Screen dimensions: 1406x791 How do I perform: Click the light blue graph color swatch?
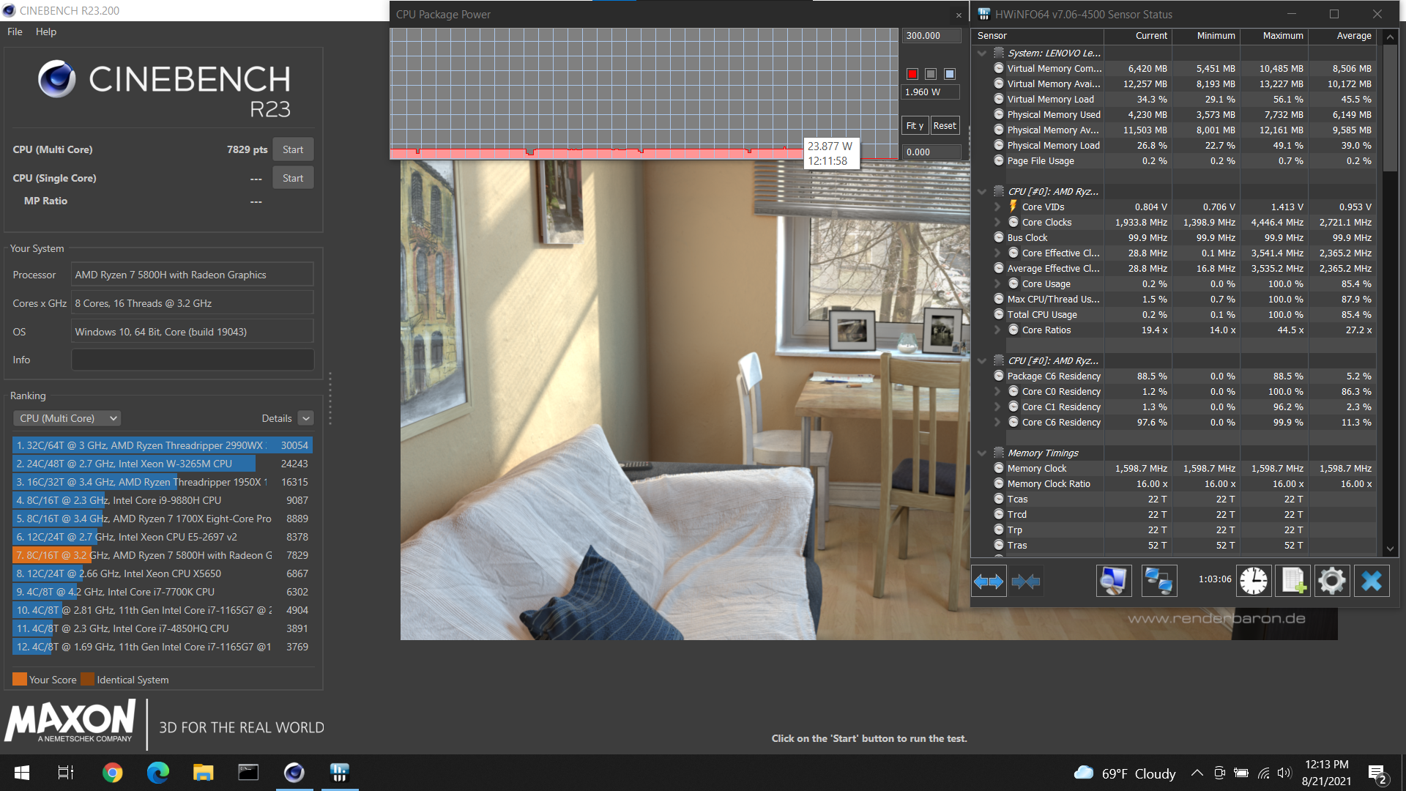coord(950,74)
